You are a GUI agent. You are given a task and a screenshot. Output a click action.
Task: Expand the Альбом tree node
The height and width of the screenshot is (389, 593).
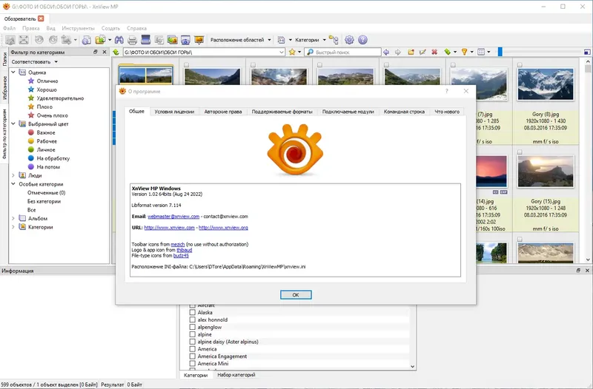(13, 218)
